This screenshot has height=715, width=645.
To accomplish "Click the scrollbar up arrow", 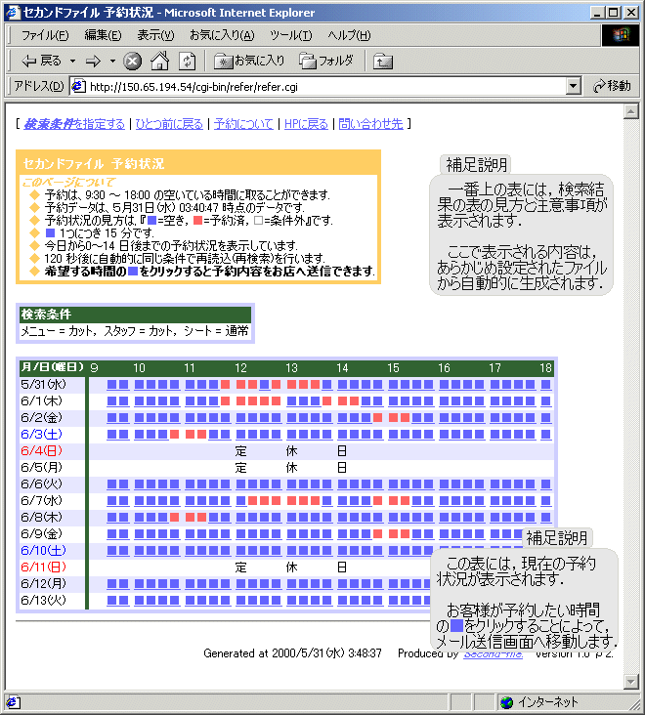I will click(x=631, y=111).
